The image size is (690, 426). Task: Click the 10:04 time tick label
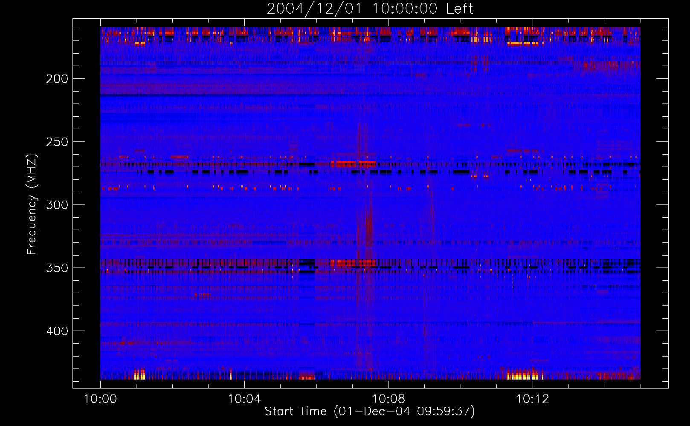coord(244,399)
